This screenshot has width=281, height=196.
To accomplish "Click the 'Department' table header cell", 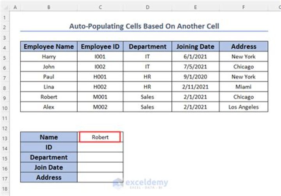I will pos(147,46).
